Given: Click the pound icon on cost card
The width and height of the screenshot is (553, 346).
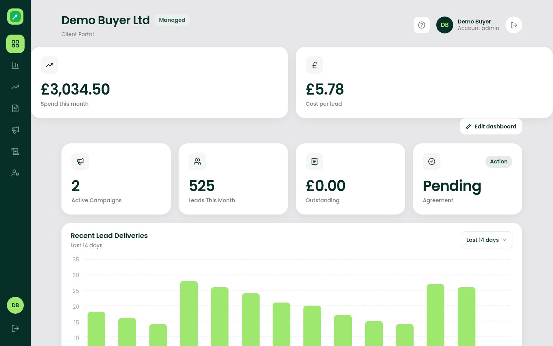Looking at the screenshot, I should (x=315, y=65).
